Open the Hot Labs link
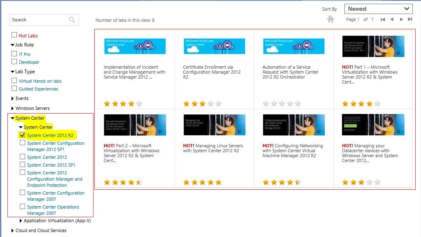 28,36
